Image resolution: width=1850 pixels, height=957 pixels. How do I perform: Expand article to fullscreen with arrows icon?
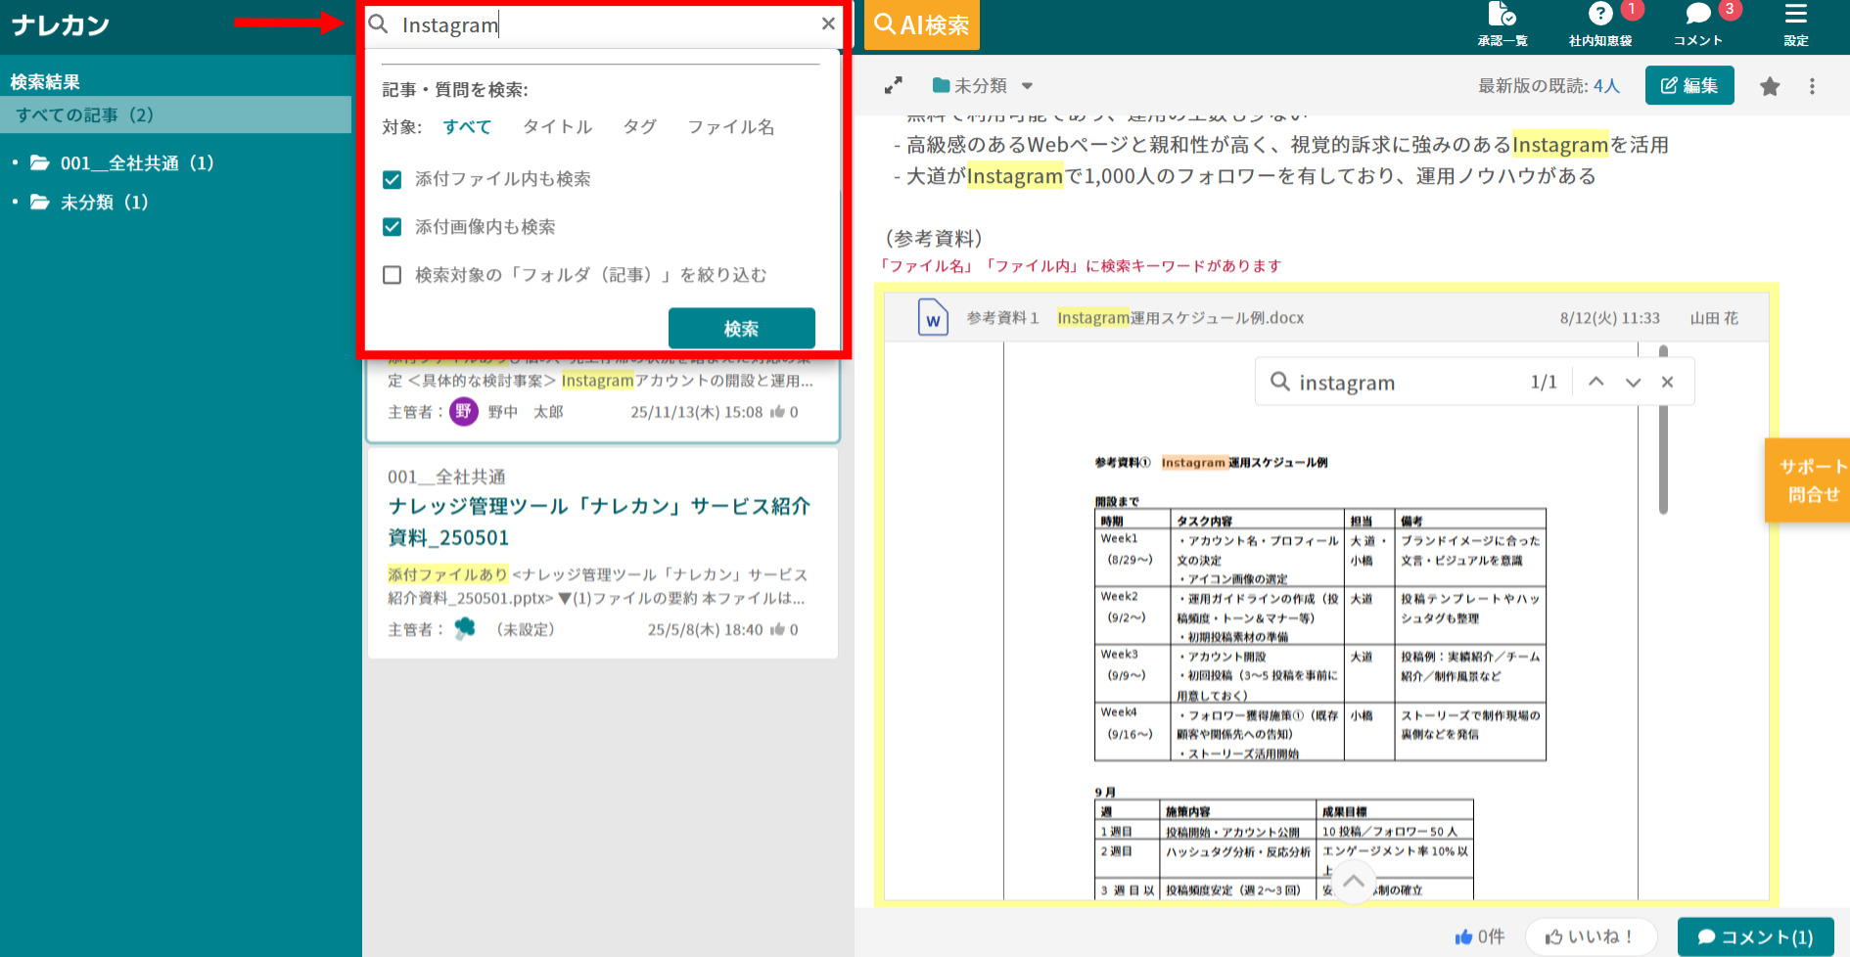(894, 85)
